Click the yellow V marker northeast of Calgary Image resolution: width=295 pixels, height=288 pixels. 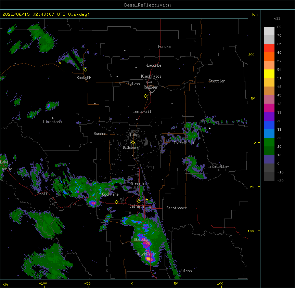147,200
